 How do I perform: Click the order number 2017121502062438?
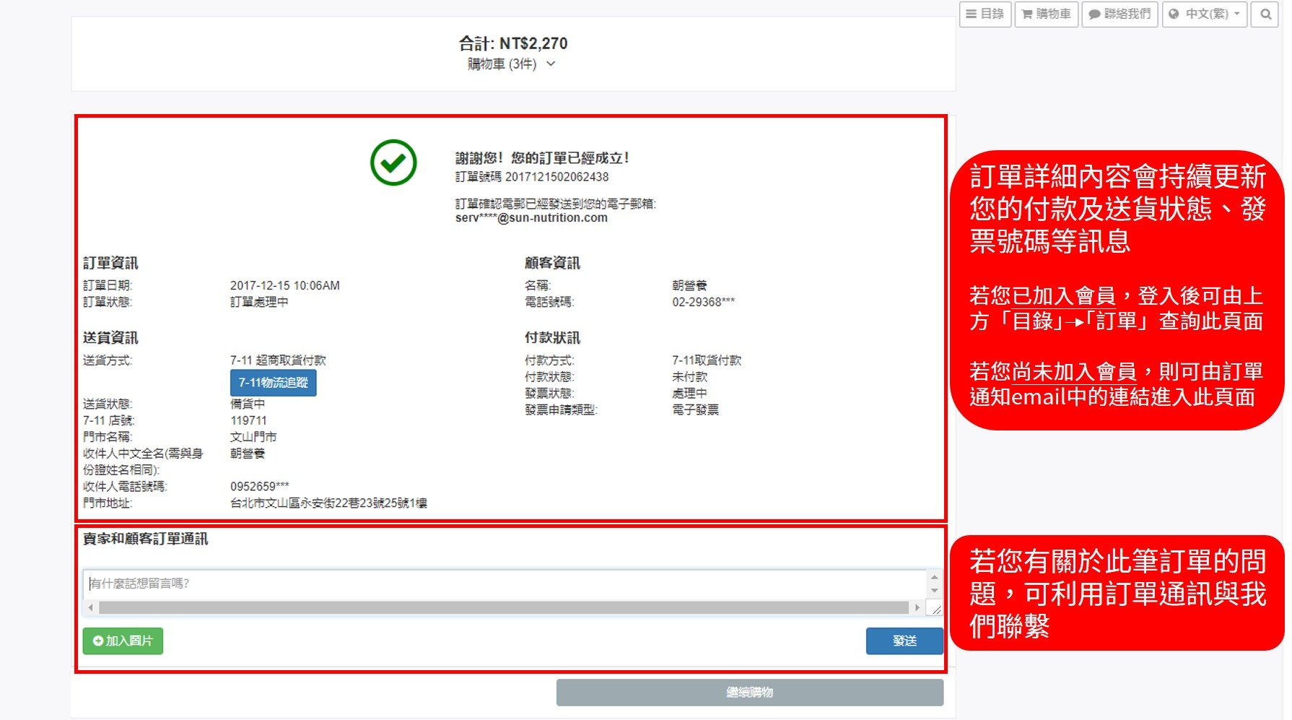(556, 177)
